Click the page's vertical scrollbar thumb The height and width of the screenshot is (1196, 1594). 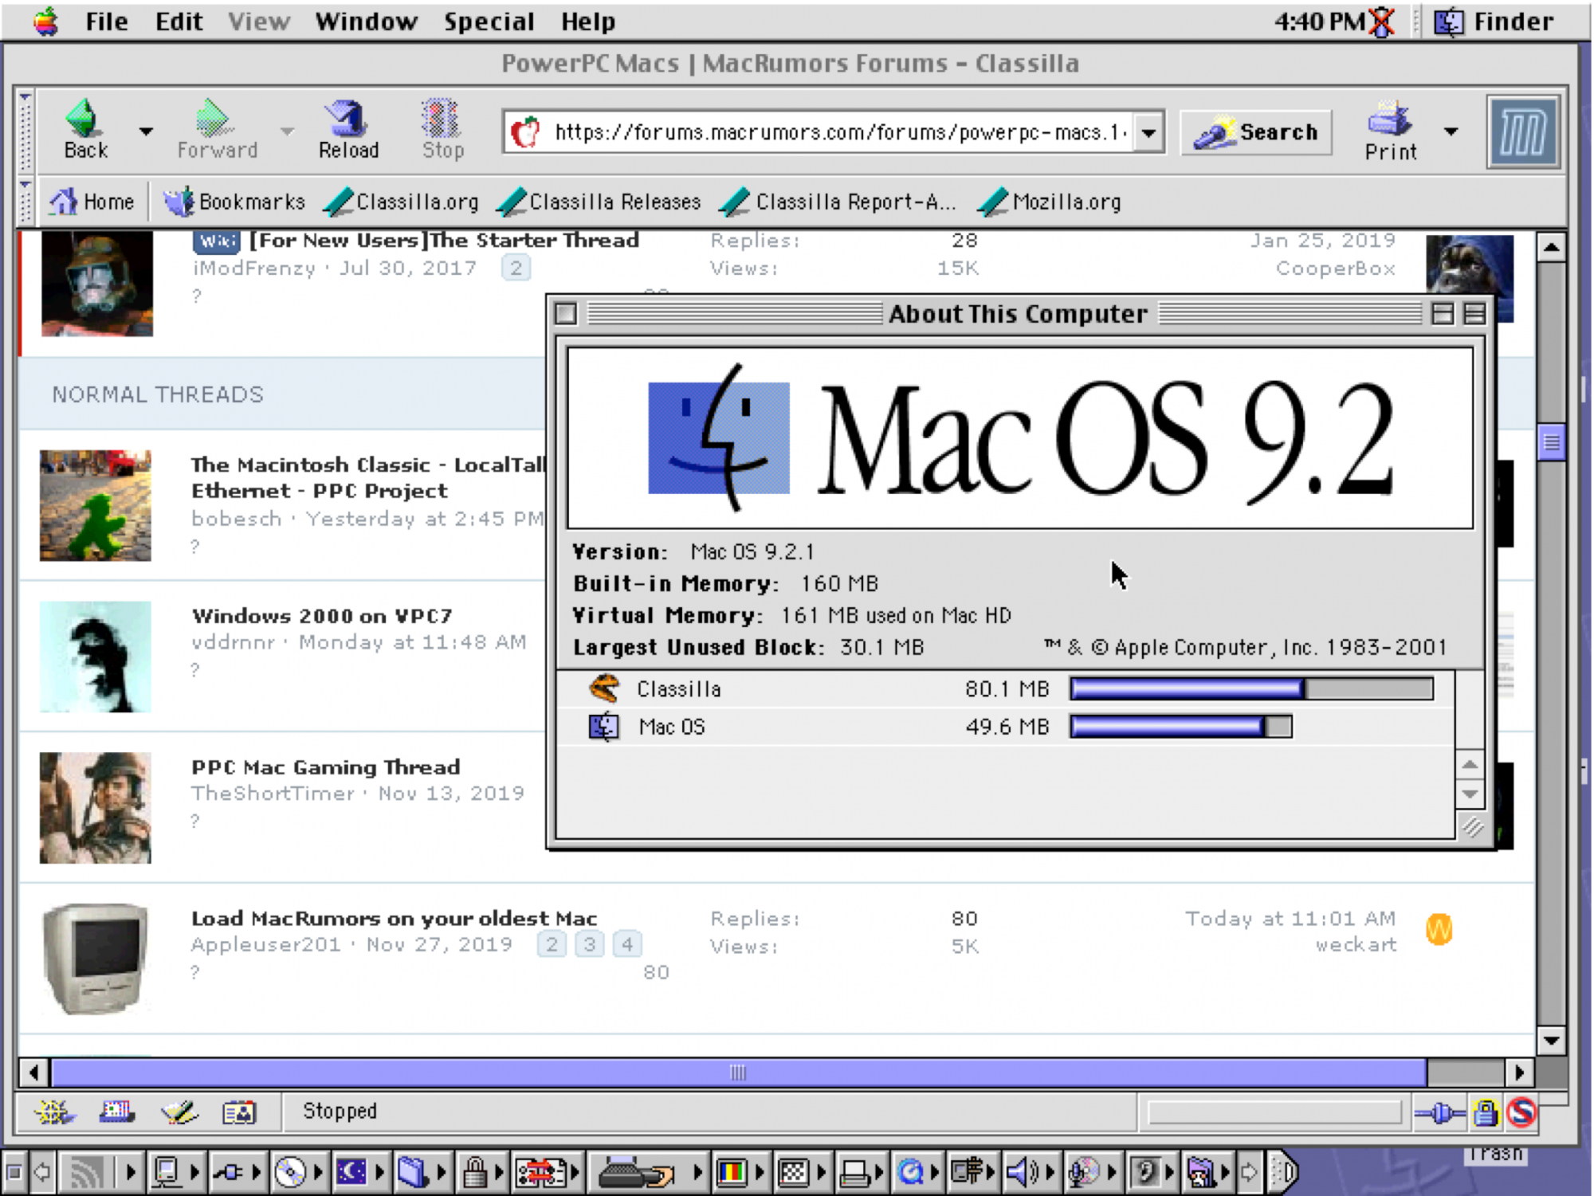(1551, 441)
